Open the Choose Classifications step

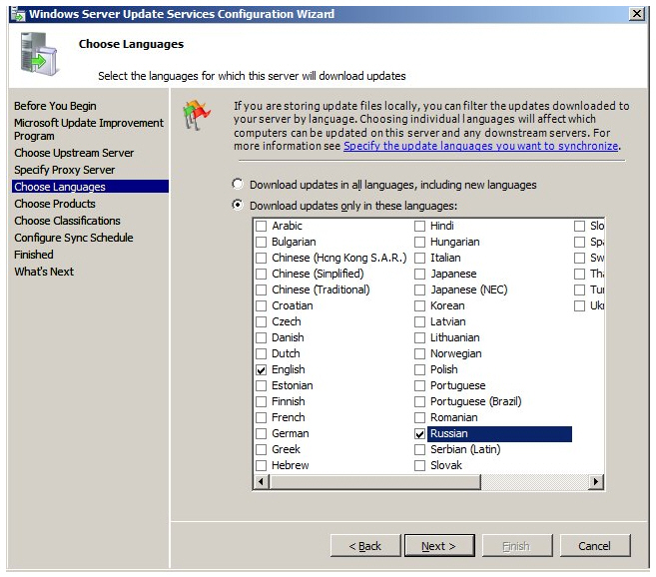click(x=67, y=221)
